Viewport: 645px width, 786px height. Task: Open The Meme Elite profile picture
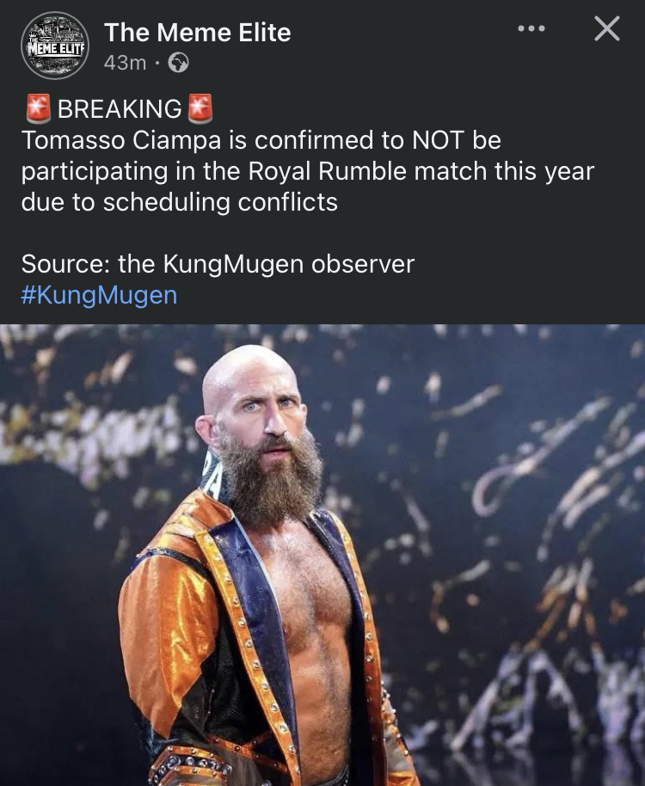[x=55, y=46]
